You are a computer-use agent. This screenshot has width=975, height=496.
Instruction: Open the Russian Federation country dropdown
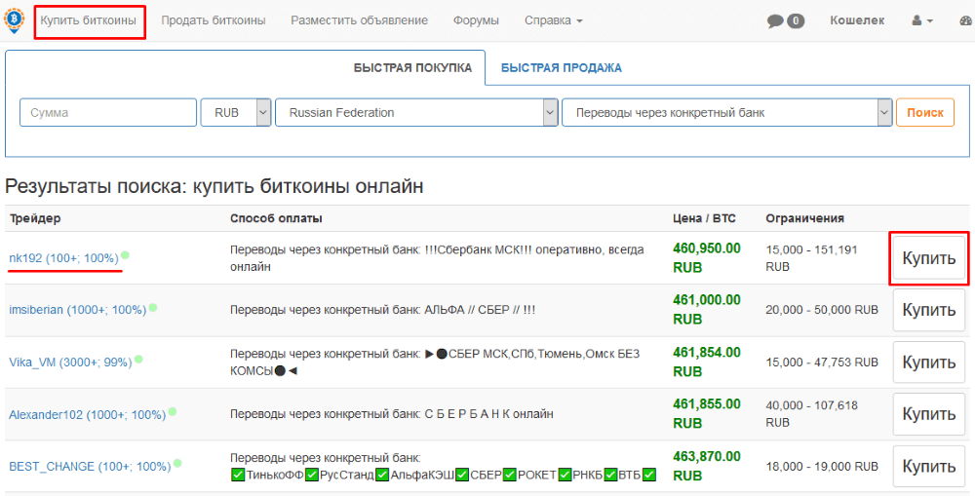coord(416,112)
